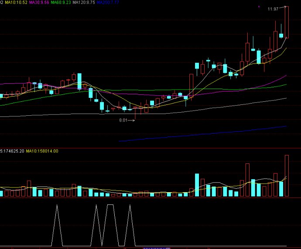Click the small magenta star marker
Screen dimensions: 301x249
pyautogui.click(x=259, y=7)
